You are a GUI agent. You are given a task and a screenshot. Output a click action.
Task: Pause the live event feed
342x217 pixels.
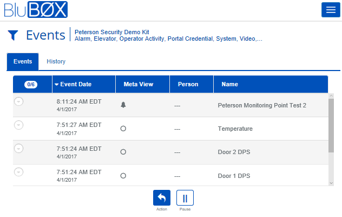click(x=185, y=197)
